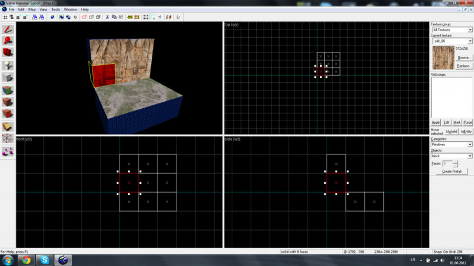
Task: Expand the Texture group dropdown
Action: (470, 30)
